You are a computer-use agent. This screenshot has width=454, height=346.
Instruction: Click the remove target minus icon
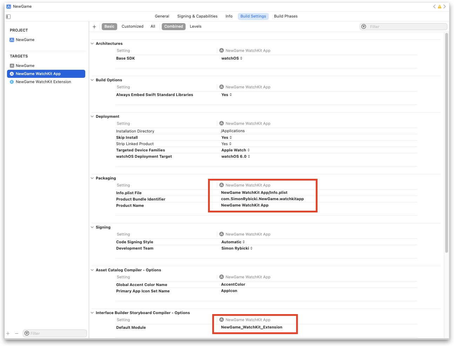tap(16, 333)
